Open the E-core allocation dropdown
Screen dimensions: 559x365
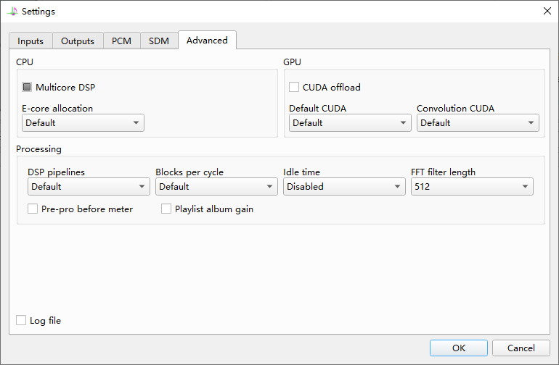pos(83,123)
